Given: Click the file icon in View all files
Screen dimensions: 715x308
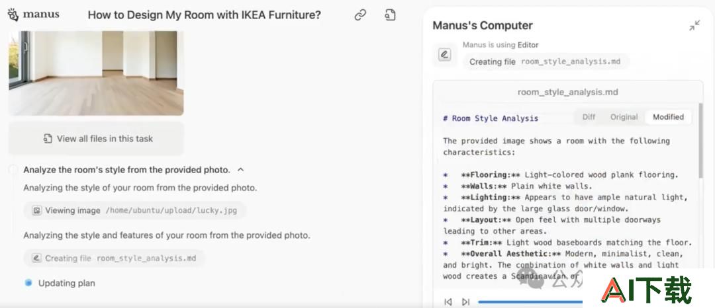Looking at the screenshot, I should click(48, 139).
